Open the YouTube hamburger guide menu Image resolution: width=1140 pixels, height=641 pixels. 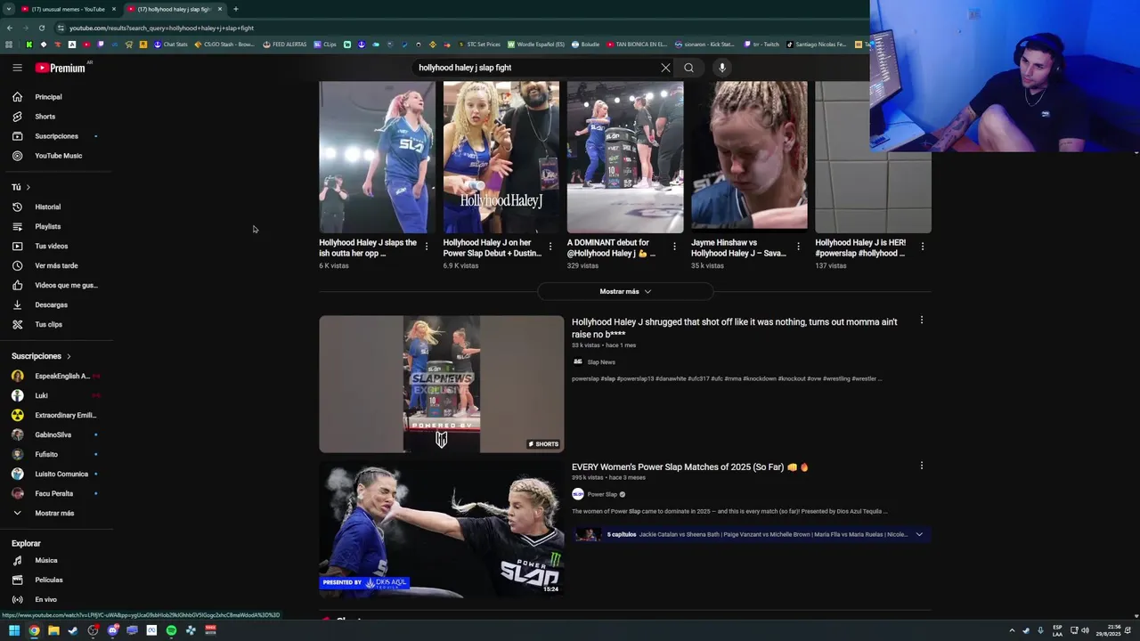tap(17, 68)
